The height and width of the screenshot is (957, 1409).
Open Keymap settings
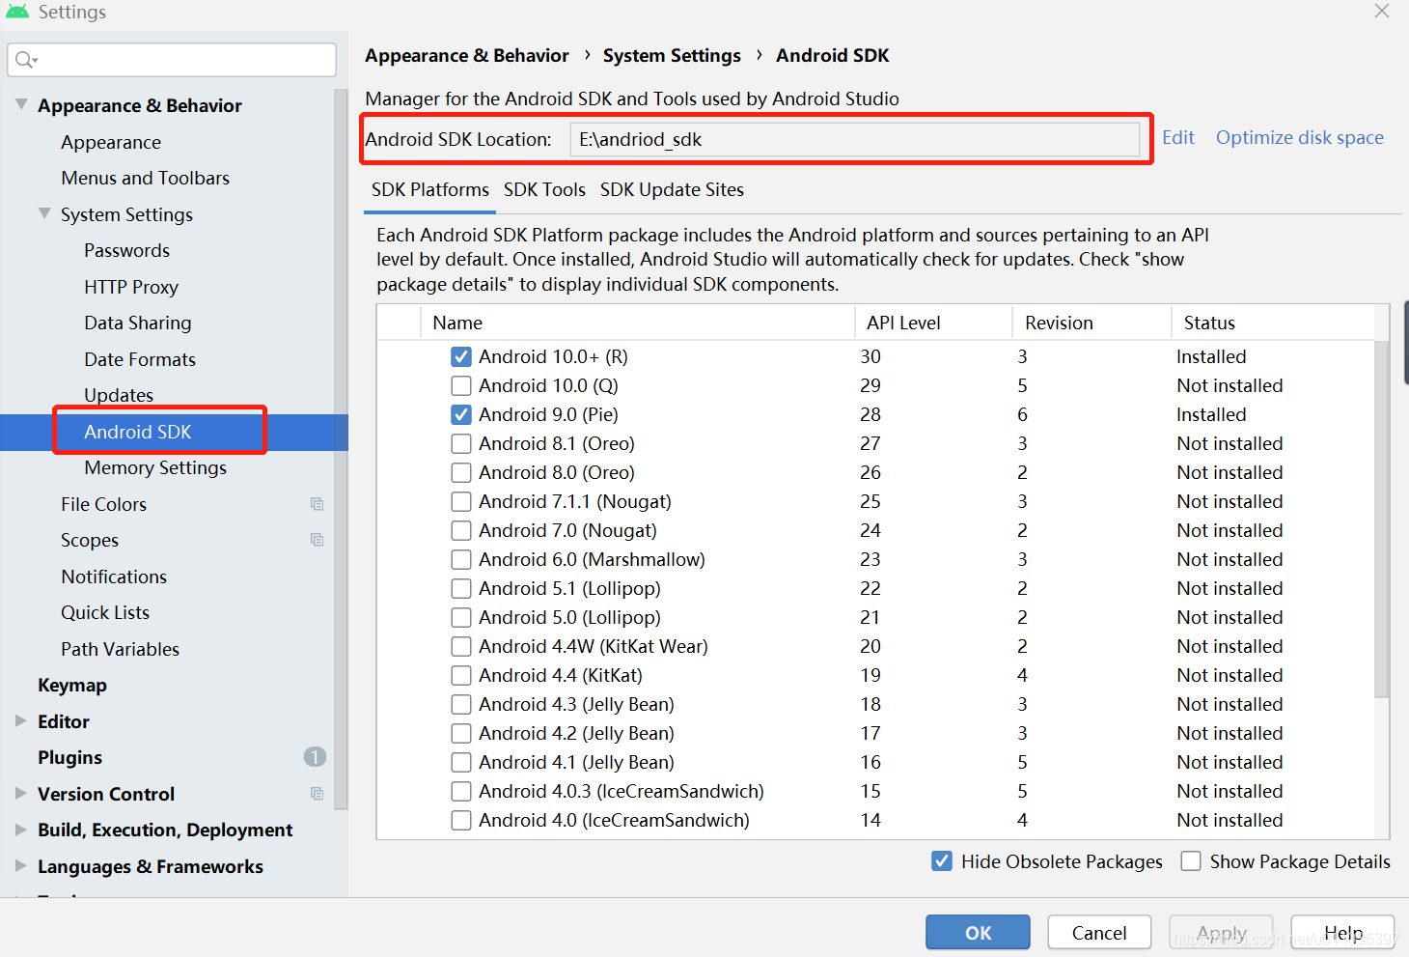pos(72,685)
